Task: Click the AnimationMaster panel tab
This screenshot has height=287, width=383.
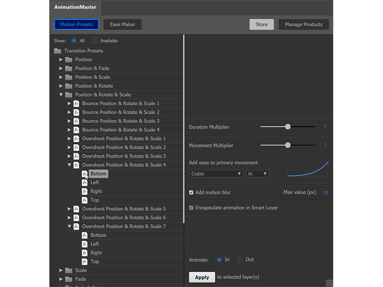Action: point(75,7)
